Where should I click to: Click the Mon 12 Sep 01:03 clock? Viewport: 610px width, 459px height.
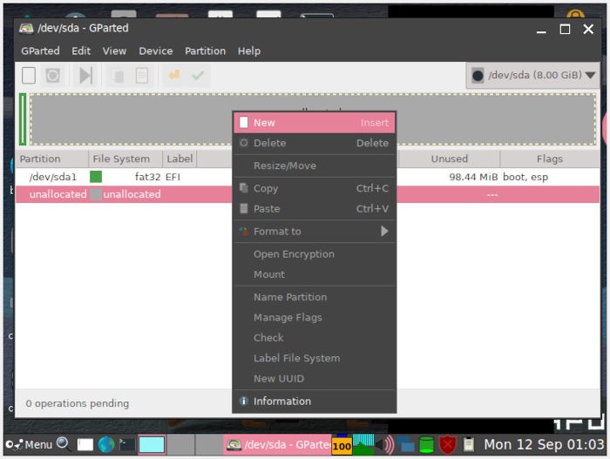pyautogui.click(x=544, y=444)
